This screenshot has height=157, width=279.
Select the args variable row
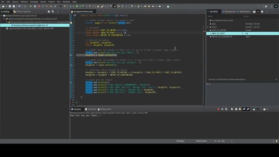pyautogui.click(x=242, y=24)
